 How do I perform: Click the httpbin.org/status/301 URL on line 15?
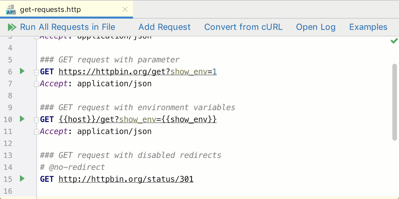(126, 179)
